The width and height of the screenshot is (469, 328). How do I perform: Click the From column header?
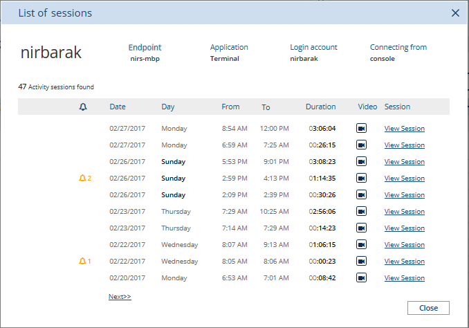[230, 107]
